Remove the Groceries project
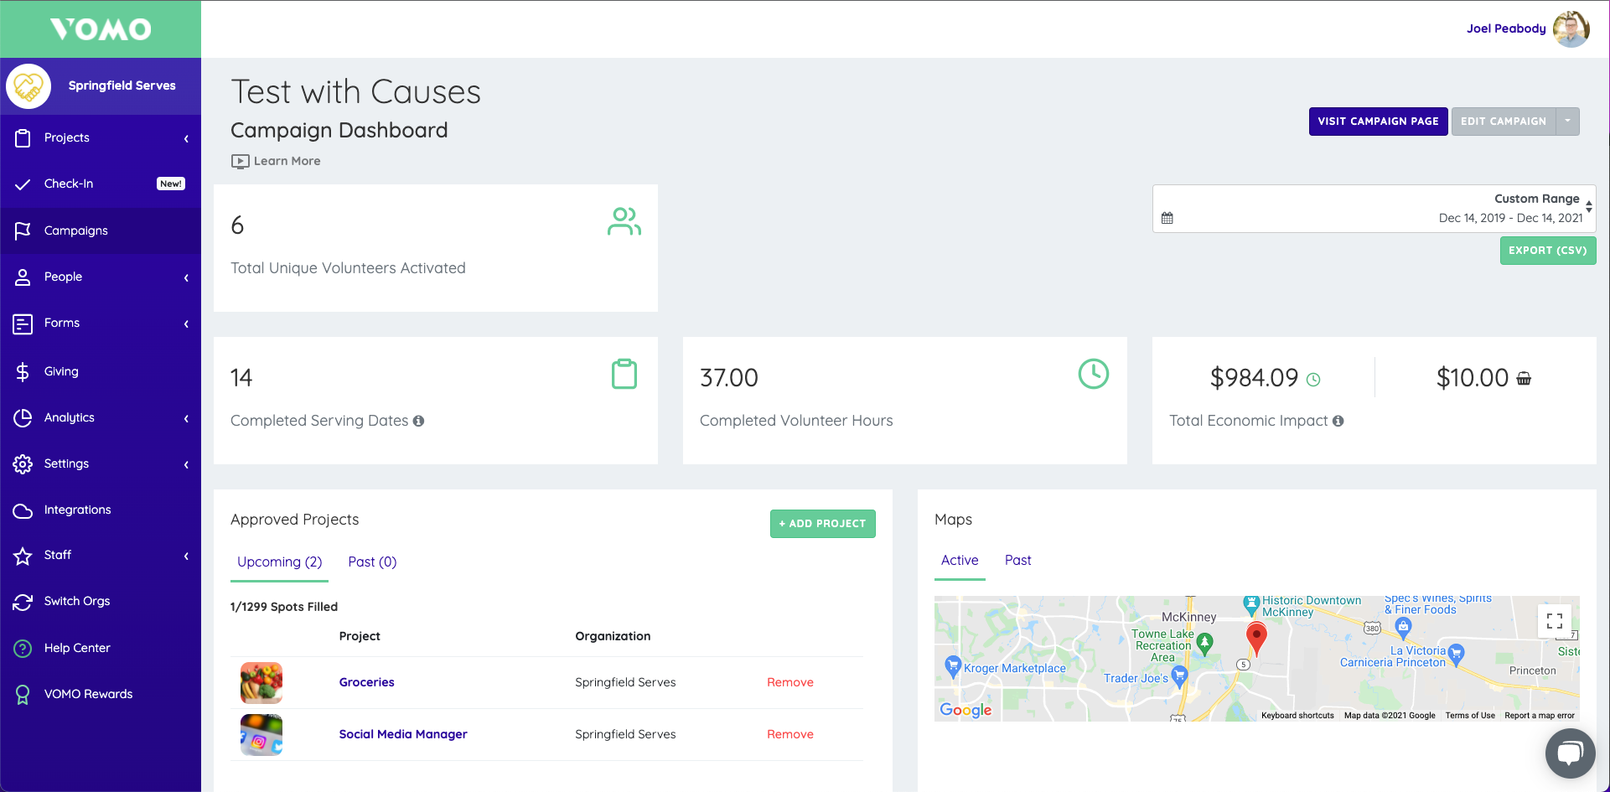This screenshot has height=792, width=1610. click(790, 682)
